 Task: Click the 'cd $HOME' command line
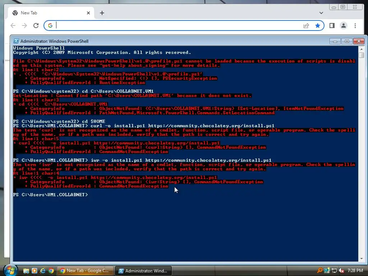point(59,121)
